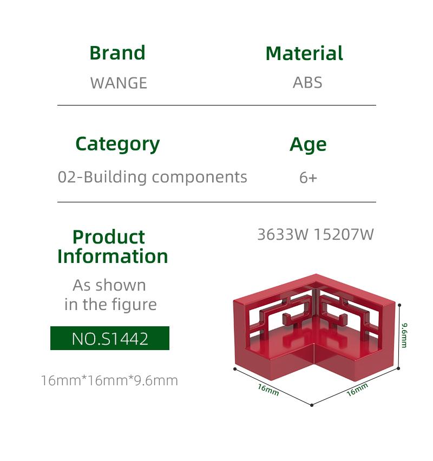Image resolution: width=433 pixels, height=461 pixels.
Task: Click the right 16mm dimension label
Action: pyautogui.click(x=357, y=390)
